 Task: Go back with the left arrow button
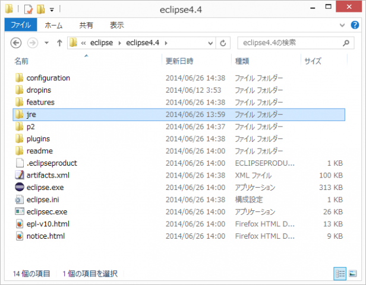click(16, 43)
